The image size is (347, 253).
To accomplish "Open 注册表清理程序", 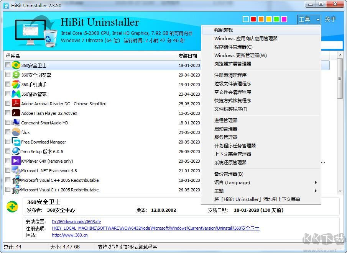I will pos(261,75).
